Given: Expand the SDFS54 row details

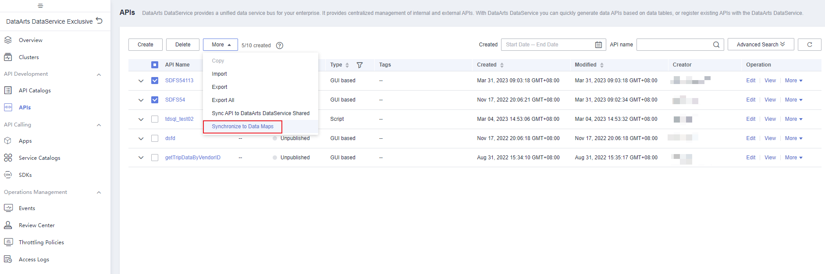Looking at the screenshot, I should [141, 100].
